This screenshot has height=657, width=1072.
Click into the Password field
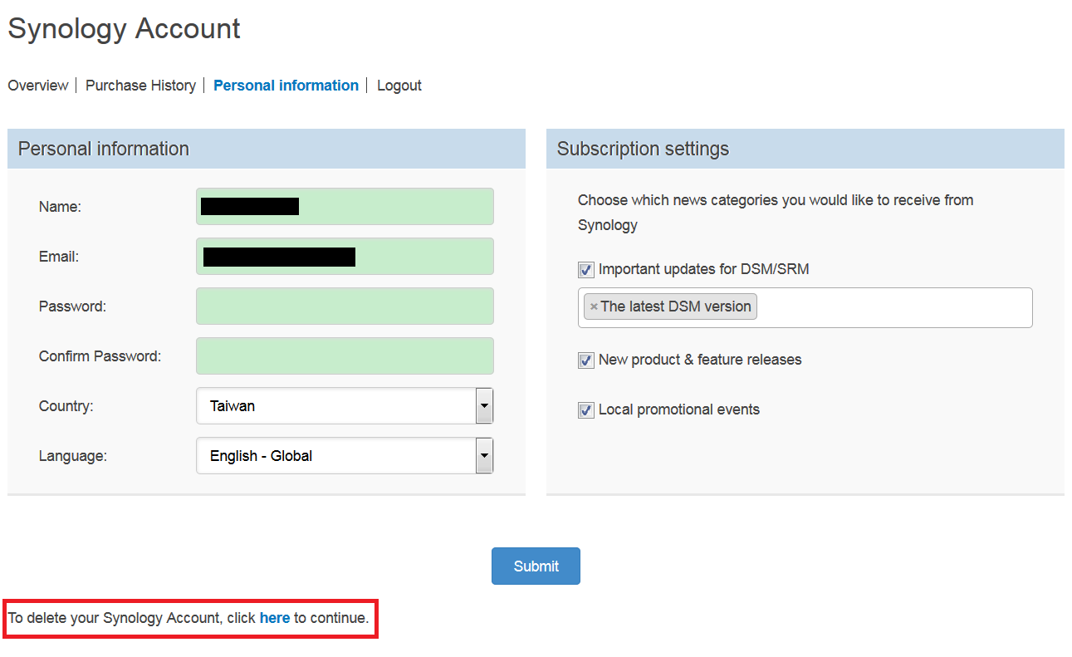coord(345,306)
